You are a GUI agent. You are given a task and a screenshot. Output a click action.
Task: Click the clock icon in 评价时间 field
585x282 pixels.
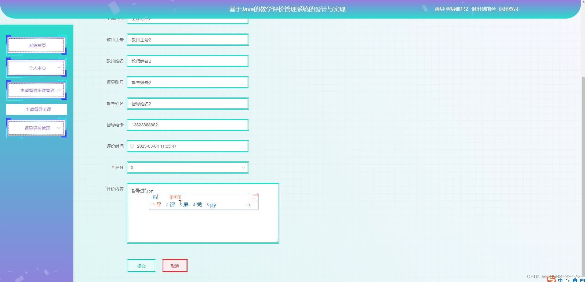click(x=132, y=146)
